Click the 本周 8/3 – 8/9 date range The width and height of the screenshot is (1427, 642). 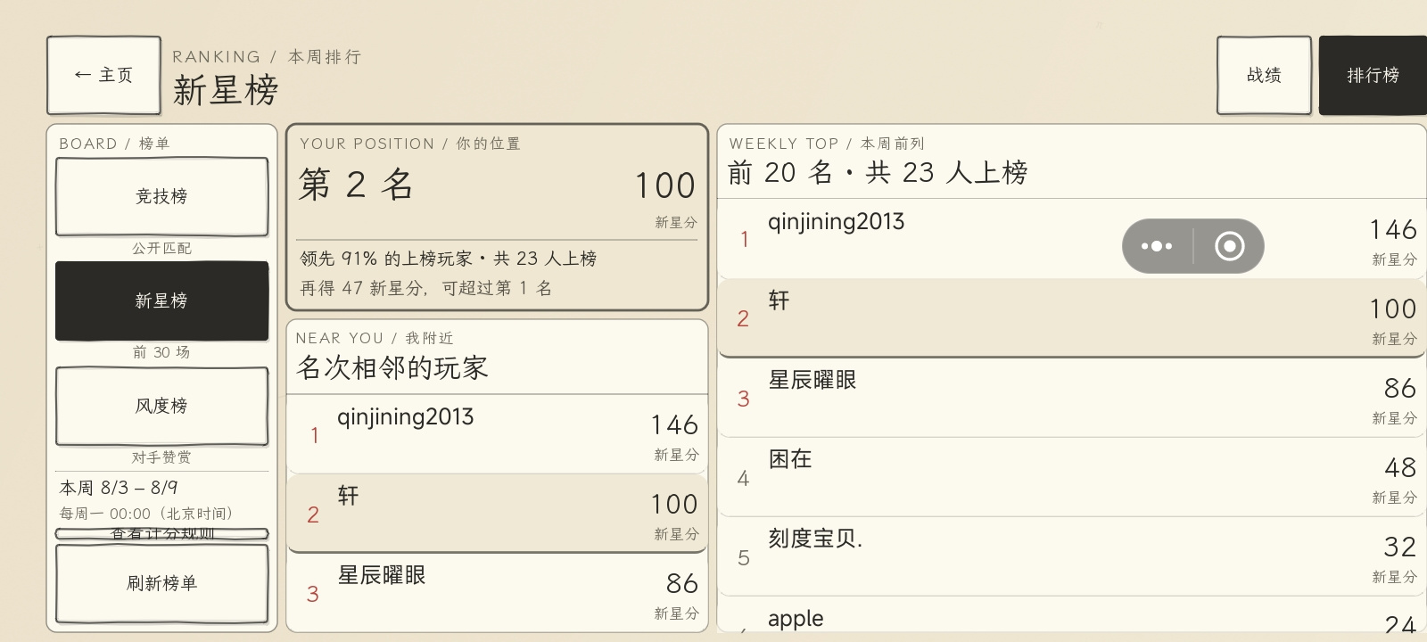[119, 488]
